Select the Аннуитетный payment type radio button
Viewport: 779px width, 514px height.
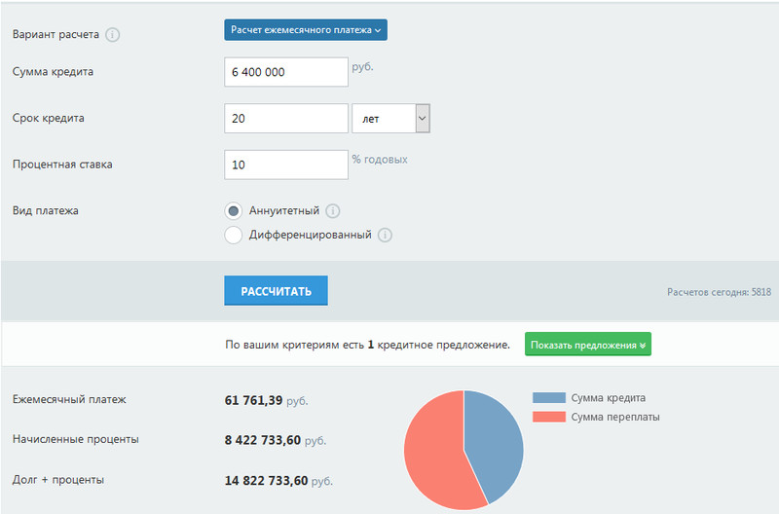pyautogui.click(x=233, y=211)
